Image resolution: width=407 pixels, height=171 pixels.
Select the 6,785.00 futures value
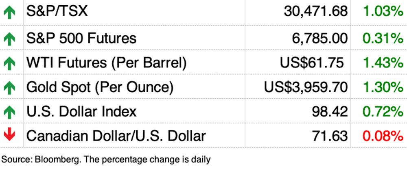tap(319, 38)
